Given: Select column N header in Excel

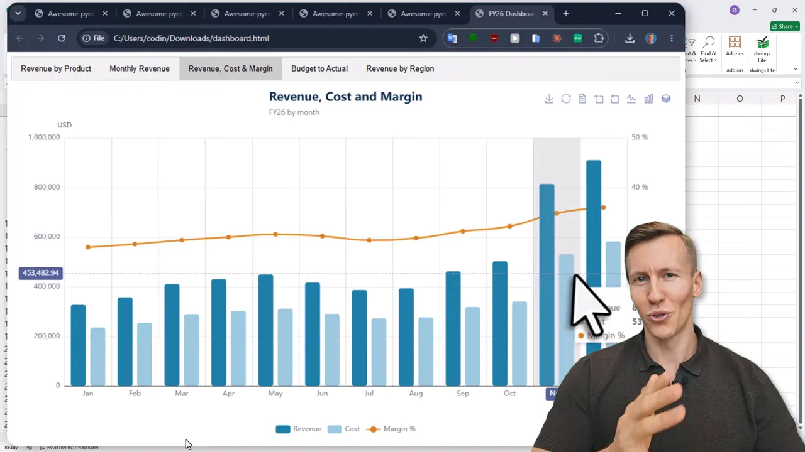Looking at the screenshot, I should pyautogui.click(x=697, y=99).
